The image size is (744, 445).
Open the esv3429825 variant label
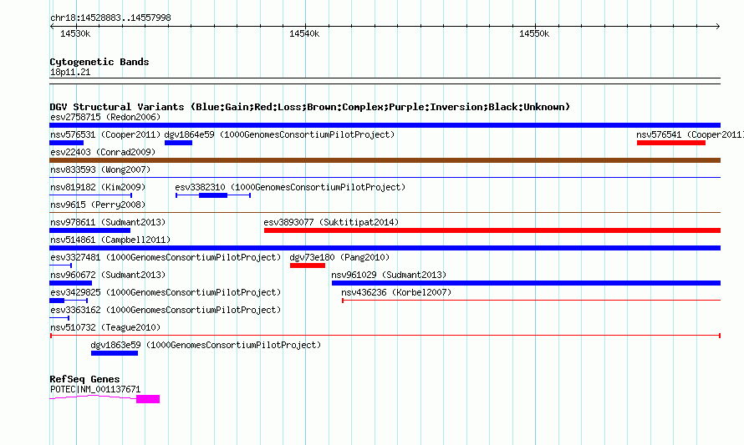(166, 292)
